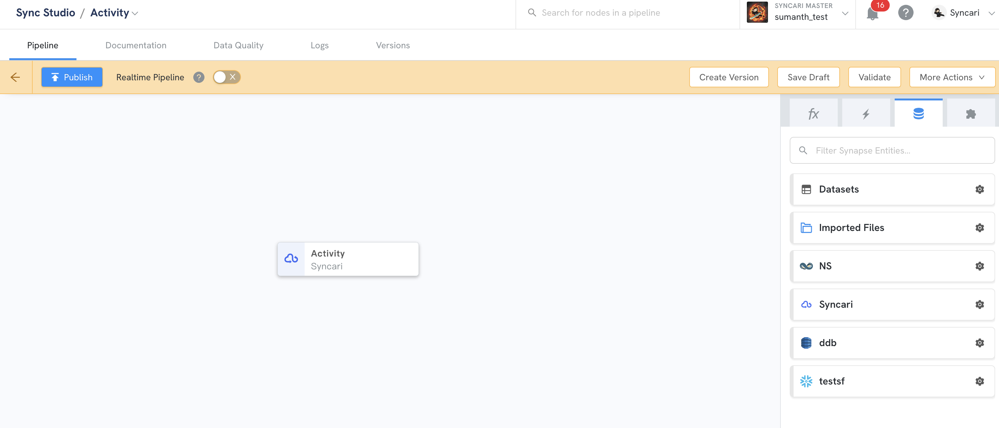The width and height of the screenshot is (999, 428).
Task: Click the Syncari cloud icon in entity list
Action: point(806,304)
